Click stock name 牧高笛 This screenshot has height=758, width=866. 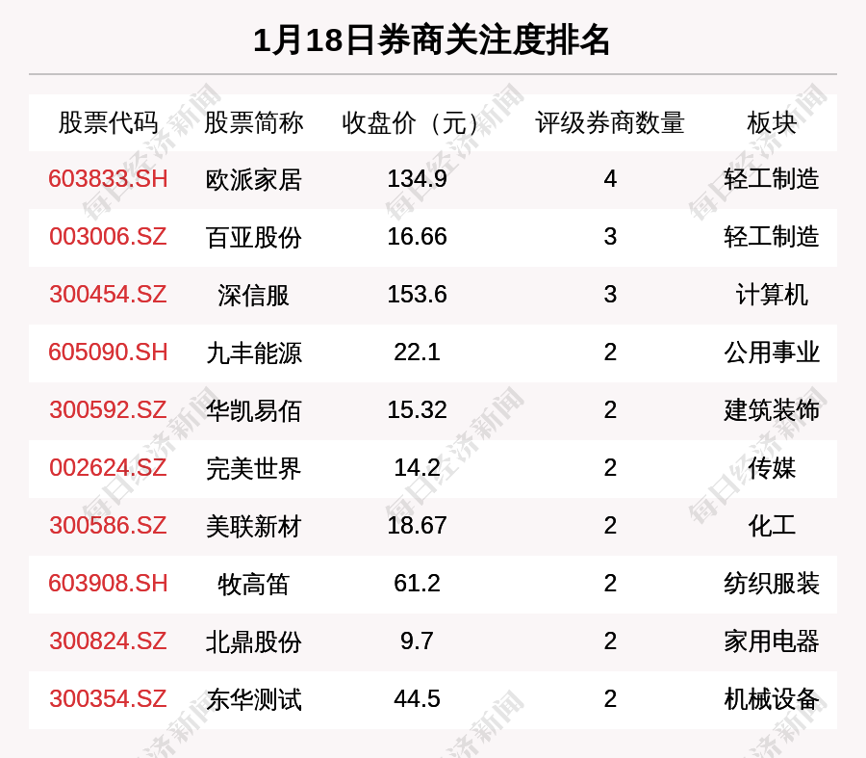pyautogui.click(x=253, y=585)
